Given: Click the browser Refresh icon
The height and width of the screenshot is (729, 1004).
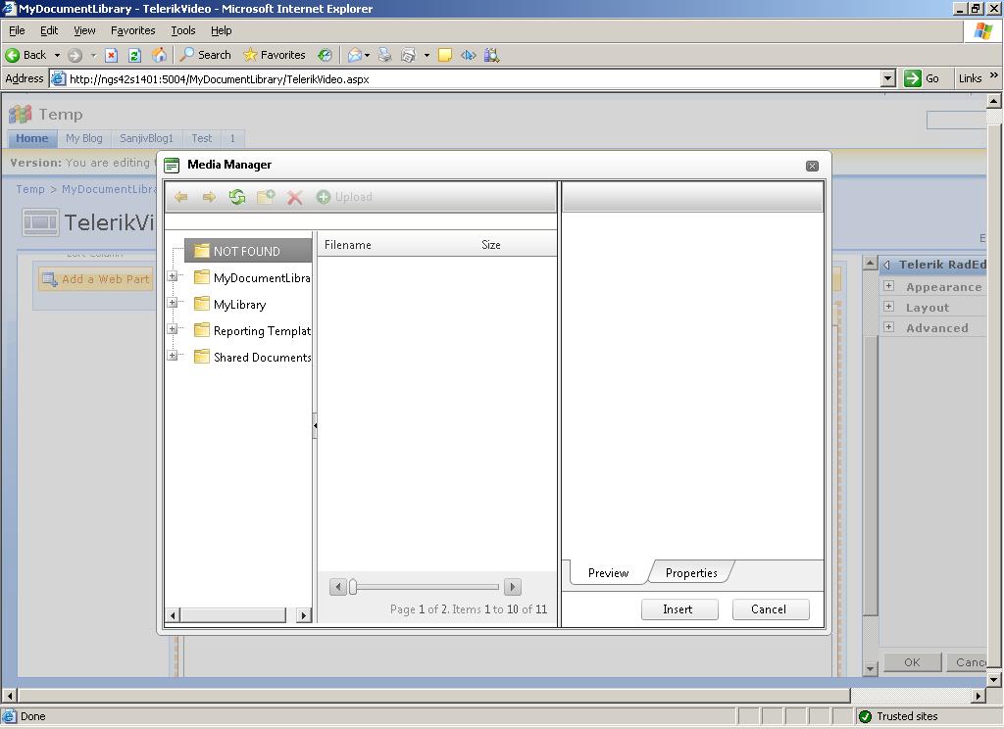Looking at the screenshot, I should [x=134, y=55].
